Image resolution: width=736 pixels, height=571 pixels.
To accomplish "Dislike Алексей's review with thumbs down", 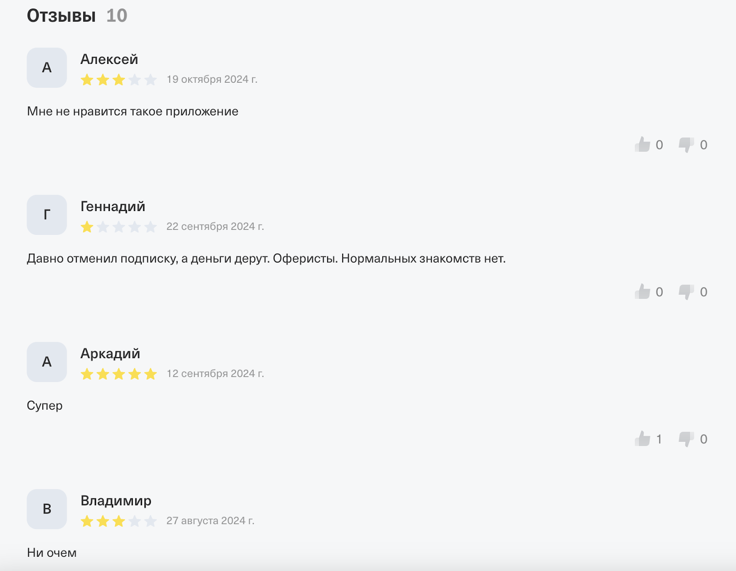I will 686,145.
